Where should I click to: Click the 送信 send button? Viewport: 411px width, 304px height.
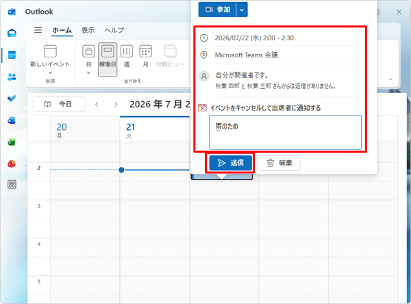tap(231, 163)
